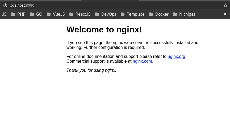Open the DevOps bookmarks folder
230x115 pixels.
[106, 14]
